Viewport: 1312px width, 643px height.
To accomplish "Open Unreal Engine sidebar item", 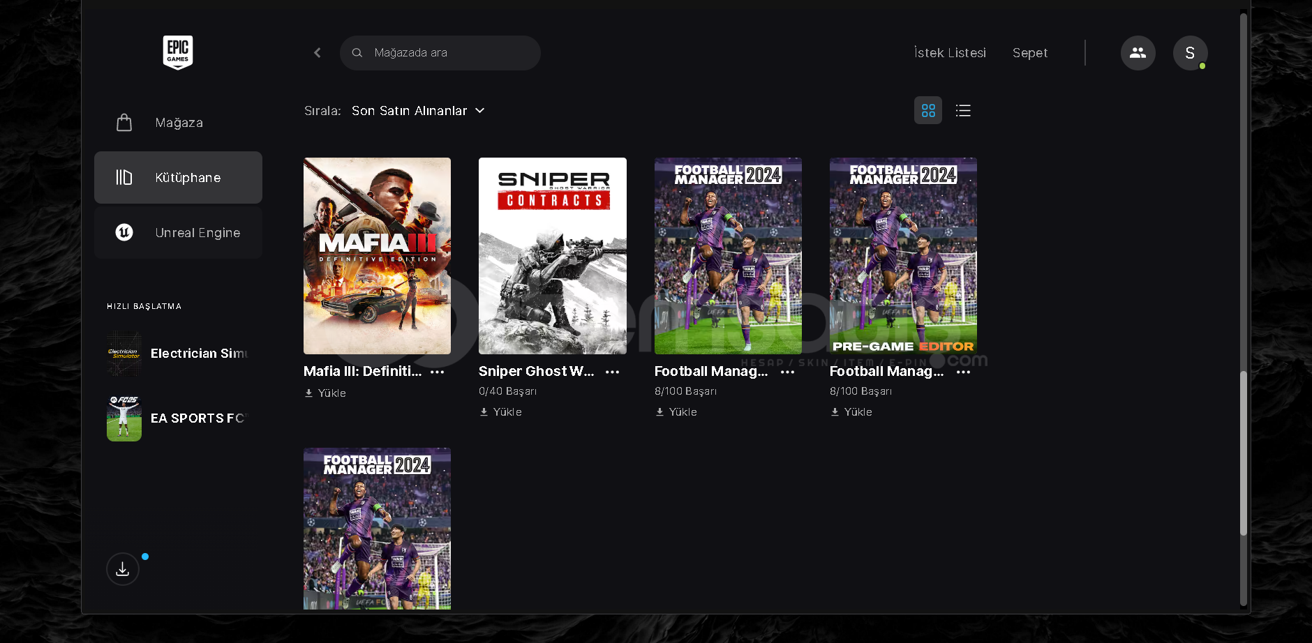I will (x=178, y=232).
